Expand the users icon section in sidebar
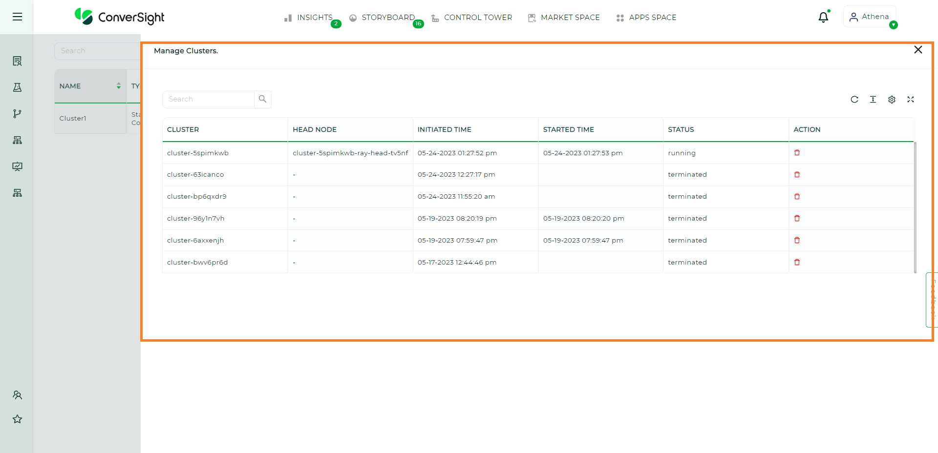This screenshot has width=938, height=453. pos(17,395)
